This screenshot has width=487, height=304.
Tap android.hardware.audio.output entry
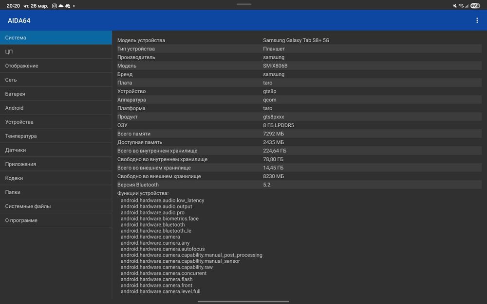pos(156,206)
